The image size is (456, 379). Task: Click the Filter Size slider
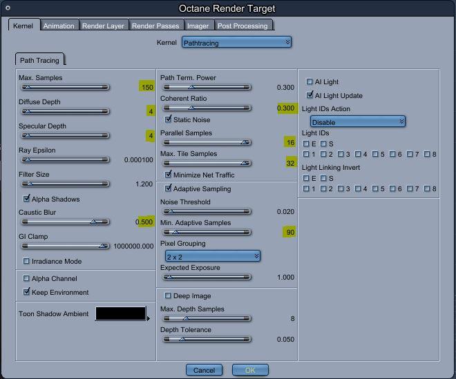pyautogui.click(x=66, y=184)
